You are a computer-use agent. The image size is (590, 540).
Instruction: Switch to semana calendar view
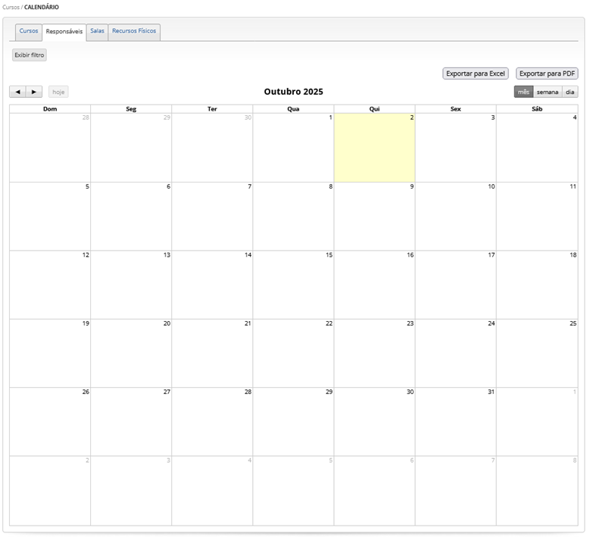[x=548, y=92]
